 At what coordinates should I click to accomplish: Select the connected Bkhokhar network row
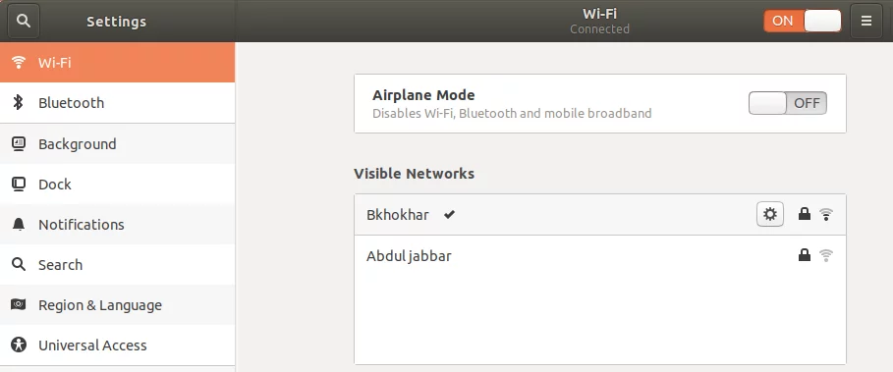(x=599, y=214)
